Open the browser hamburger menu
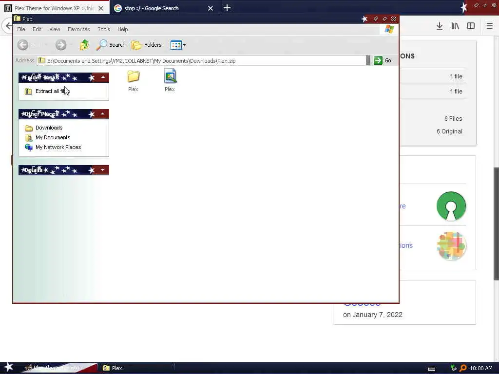This screenshot has height=374, width=499. click(x=490, y=26)
